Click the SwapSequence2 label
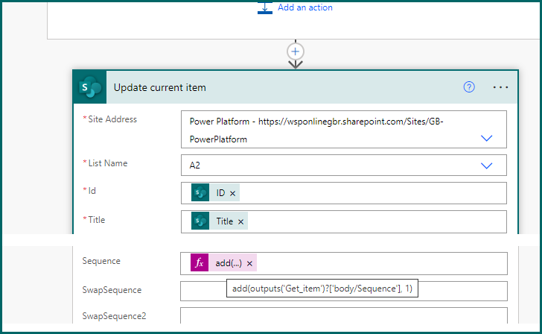 click(x=114, y=316)
